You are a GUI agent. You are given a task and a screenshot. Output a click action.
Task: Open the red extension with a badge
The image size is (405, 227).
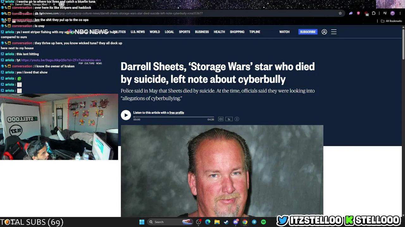366,13
